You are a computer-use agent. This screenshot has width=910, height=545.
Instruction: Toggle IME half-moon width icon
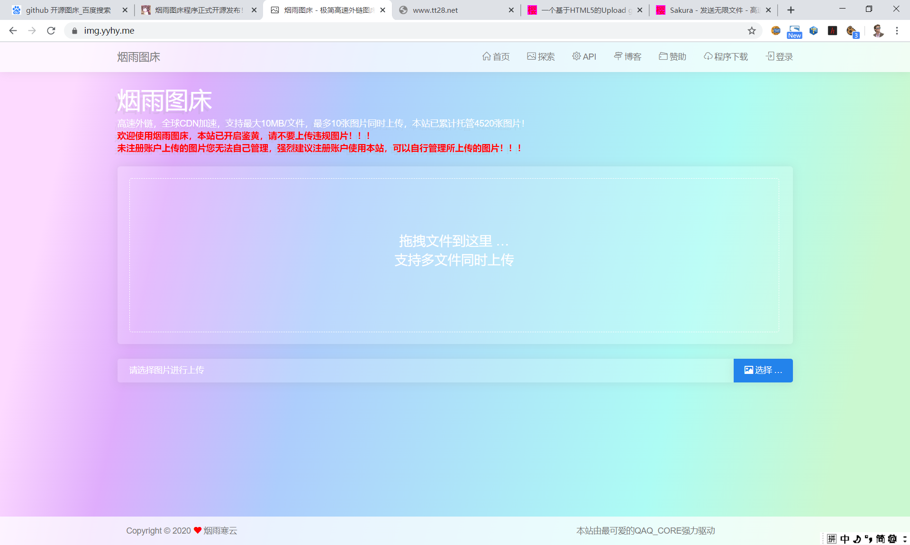tap(856, 539)
